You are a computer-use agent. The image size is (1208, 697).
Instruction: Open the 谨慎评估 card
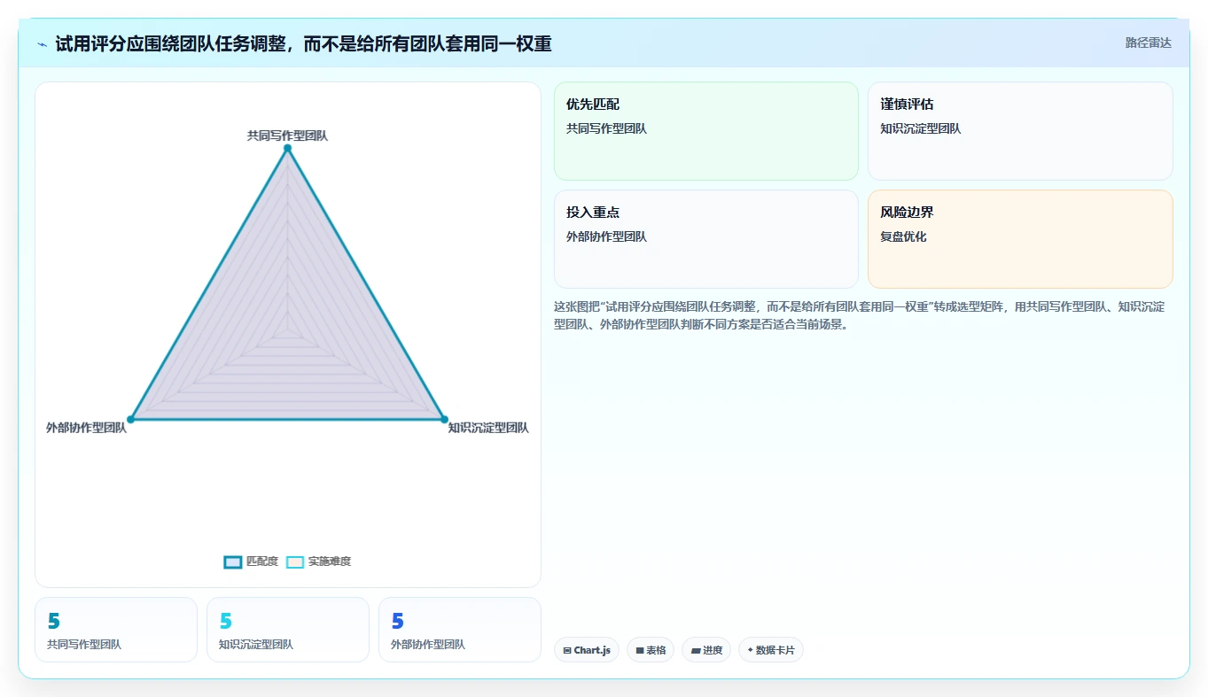1020,131
